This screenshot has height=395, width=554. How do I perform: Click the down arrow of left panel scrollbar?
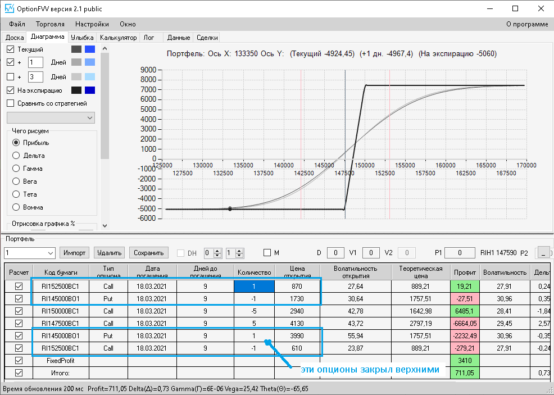[x=105, y=225]
